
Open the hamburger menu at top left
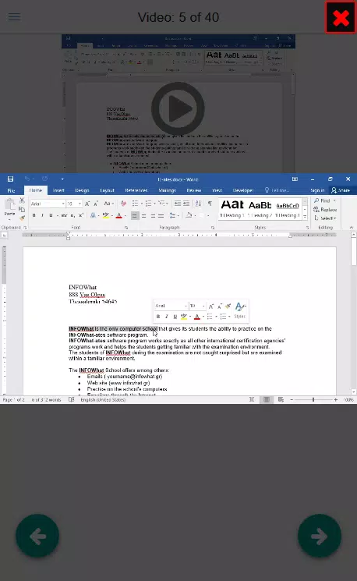tap(15, 16)
